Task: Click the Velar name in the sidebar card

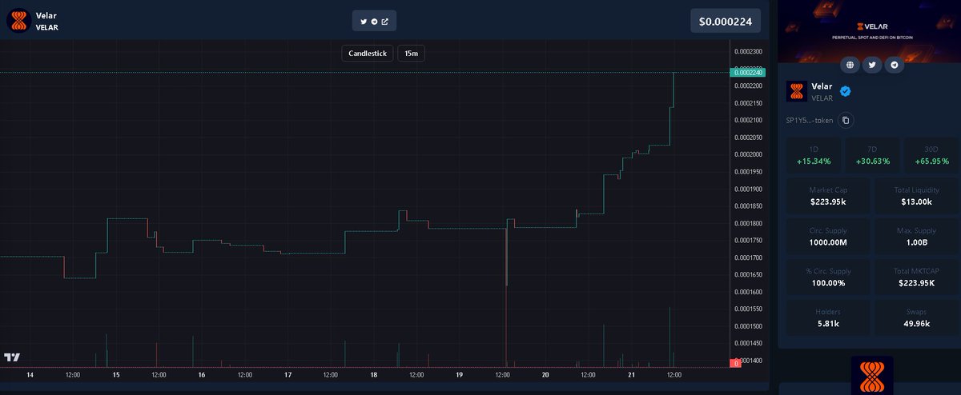Action: pos(822,86)
